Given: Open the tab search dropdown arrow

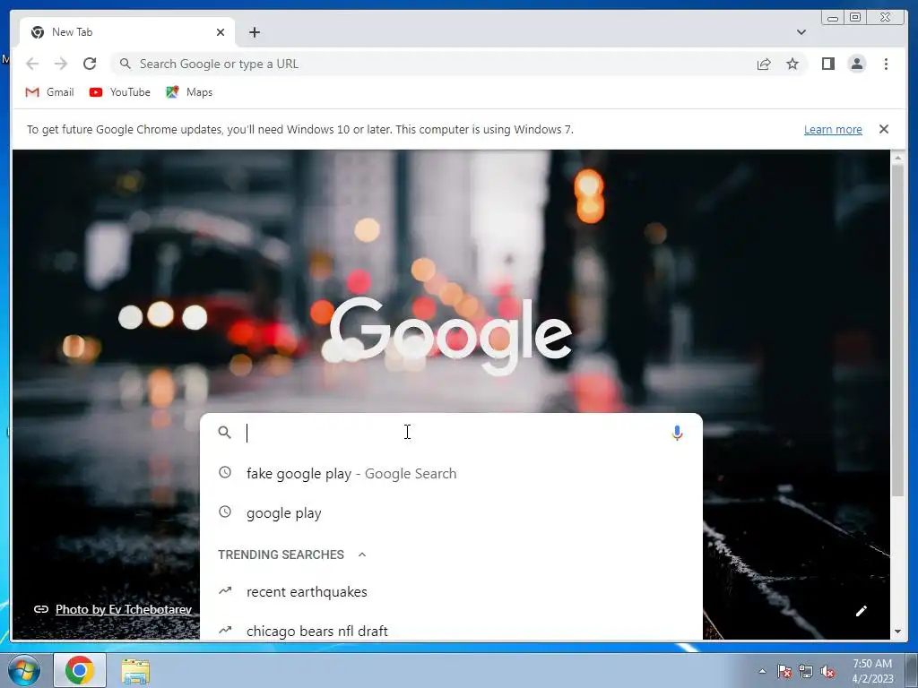Looking at the screenshot, I should coord(801,32).
